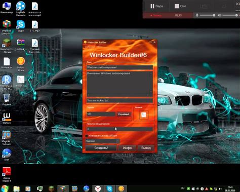This screenshot has height=192, width=240.
Task: Click the drawing pencil icon in recorder
Action: (224, 7)
